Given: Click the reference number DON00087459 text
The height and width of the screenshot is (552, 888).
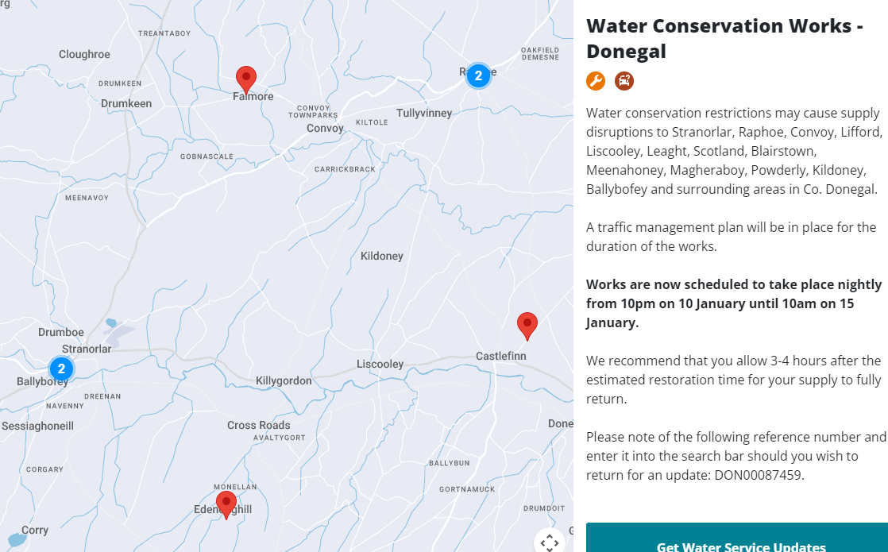Looking at the screenshot, I should tap(758, 475).
